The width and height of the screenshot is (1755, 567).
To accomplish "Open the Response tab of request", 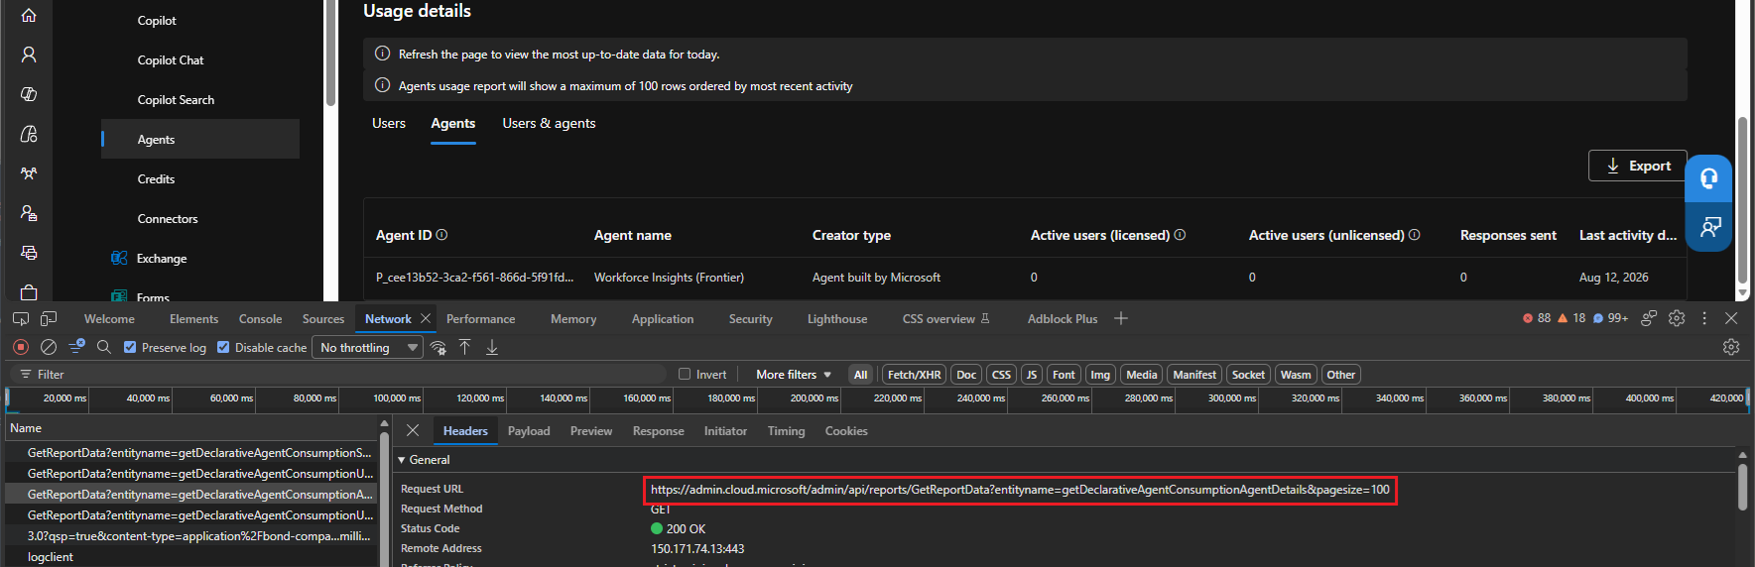I will [659, 431].
